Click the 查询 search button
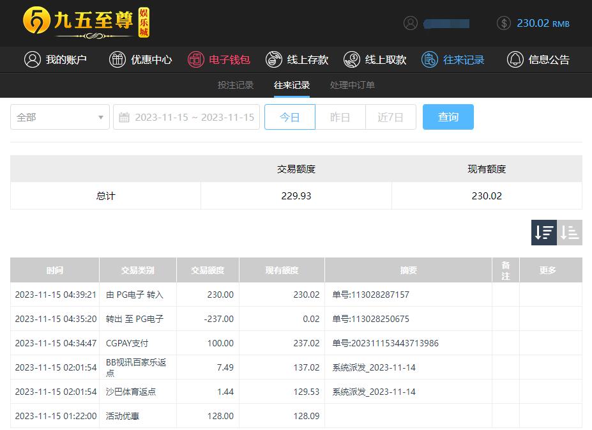The height and width of the screenshot is (430, 592). point(448,117)
